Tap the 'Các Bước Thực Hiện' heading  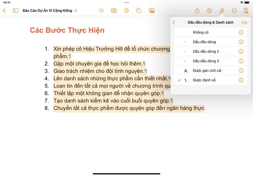(67, 30)
